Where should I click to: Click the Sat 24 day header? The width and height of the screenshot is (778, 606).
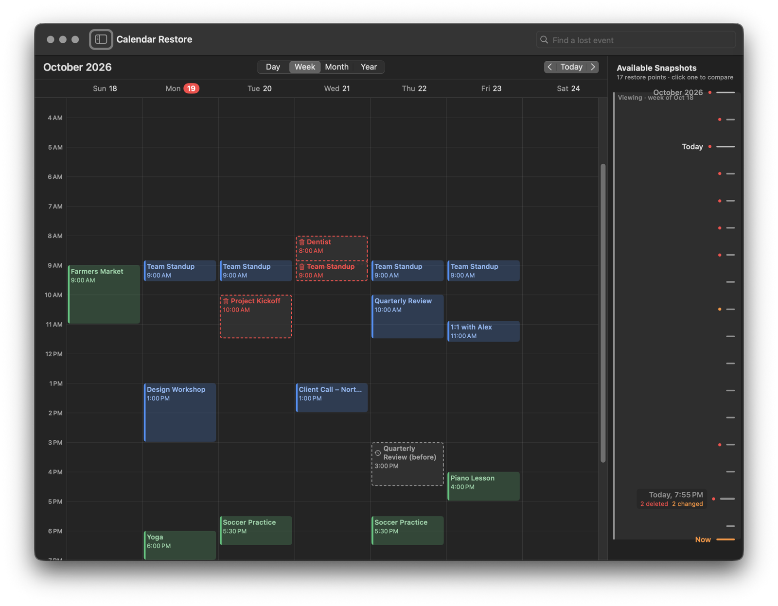[x=568, y=88]
